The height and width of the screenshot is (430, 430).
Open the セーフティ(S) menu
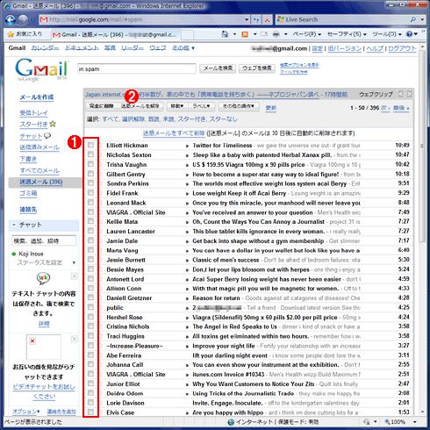(347, 34)
